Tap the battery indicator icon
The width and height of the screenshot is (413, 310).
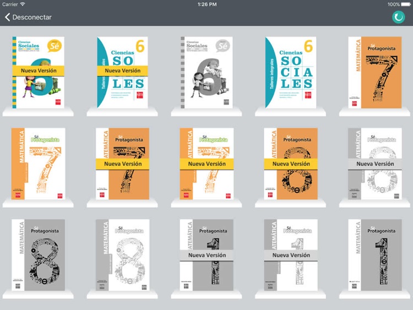click(406, 4)
